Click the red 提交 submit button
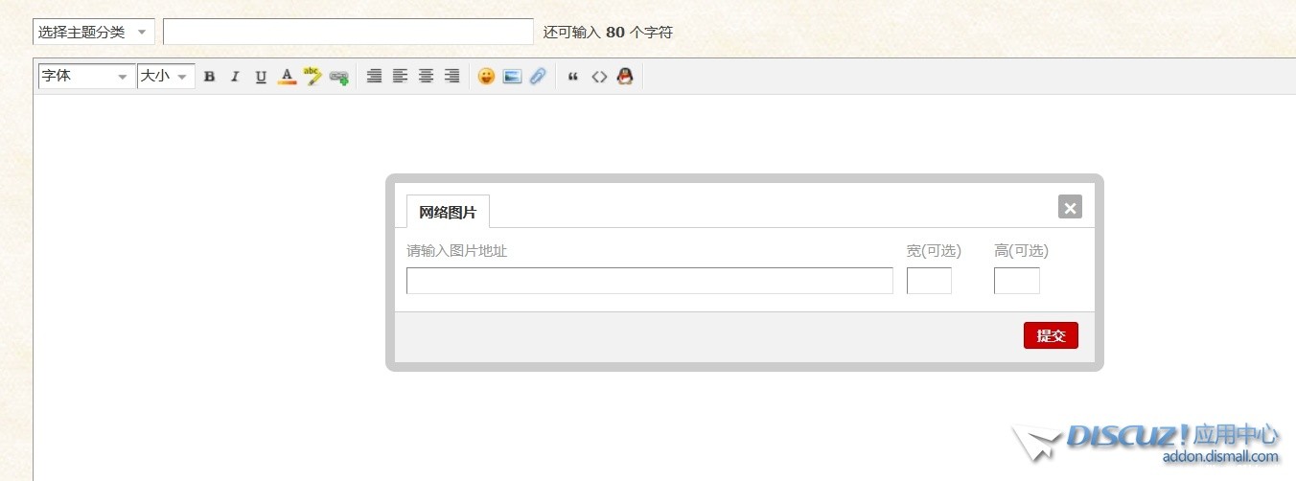The width and height of the screenshot is (1296, 481). pyautogui.click(x=1051, y=335)
